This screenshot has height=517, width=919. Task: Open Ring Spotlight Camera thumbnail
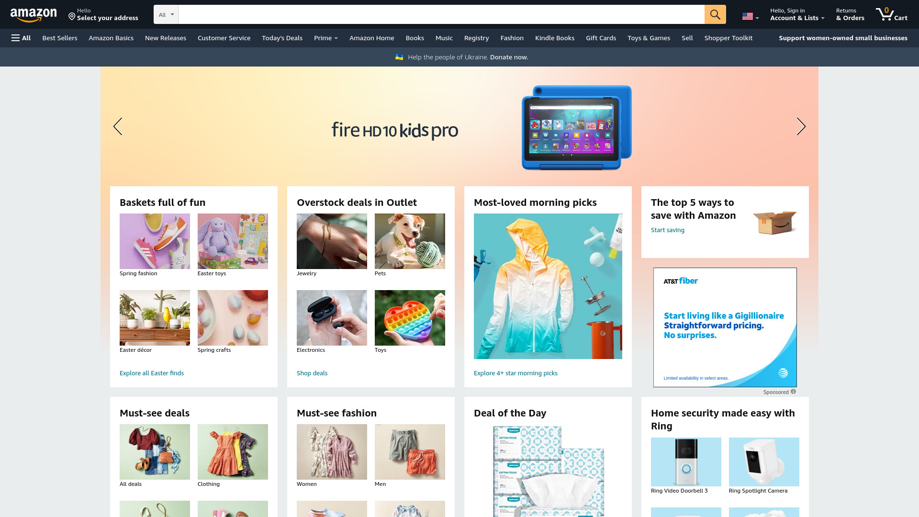pyautogui.click(x=764, y=462)
